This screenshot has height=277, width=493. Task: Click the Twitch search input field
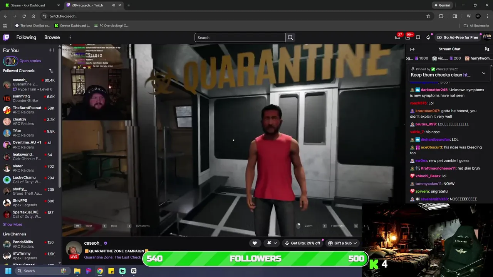240,37
